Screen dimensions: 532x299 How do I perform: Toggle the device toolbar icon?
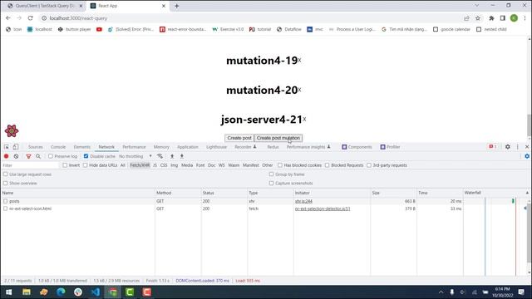[x=16, y=147]
